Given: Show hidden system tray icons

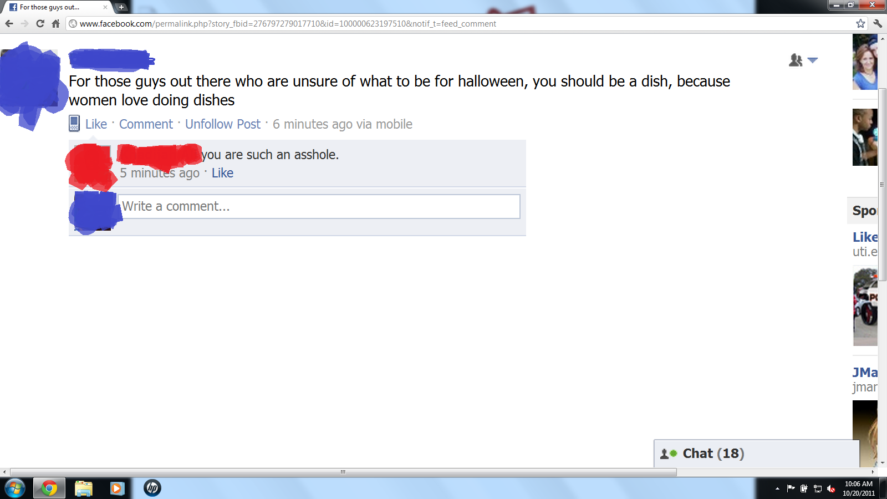Looking at the screenshot, I should [777, 488].
